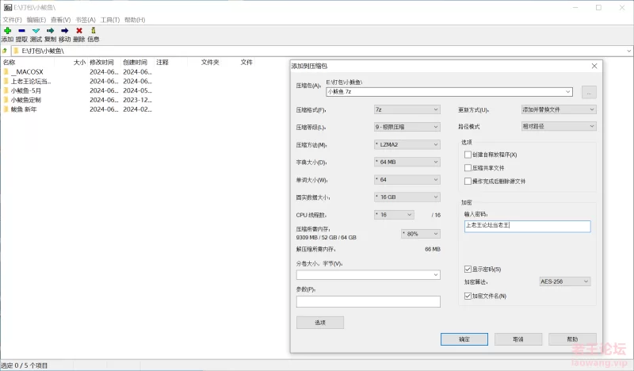
Task: Click the up-folder icon beside address bar
Action: tap(6, 50)
